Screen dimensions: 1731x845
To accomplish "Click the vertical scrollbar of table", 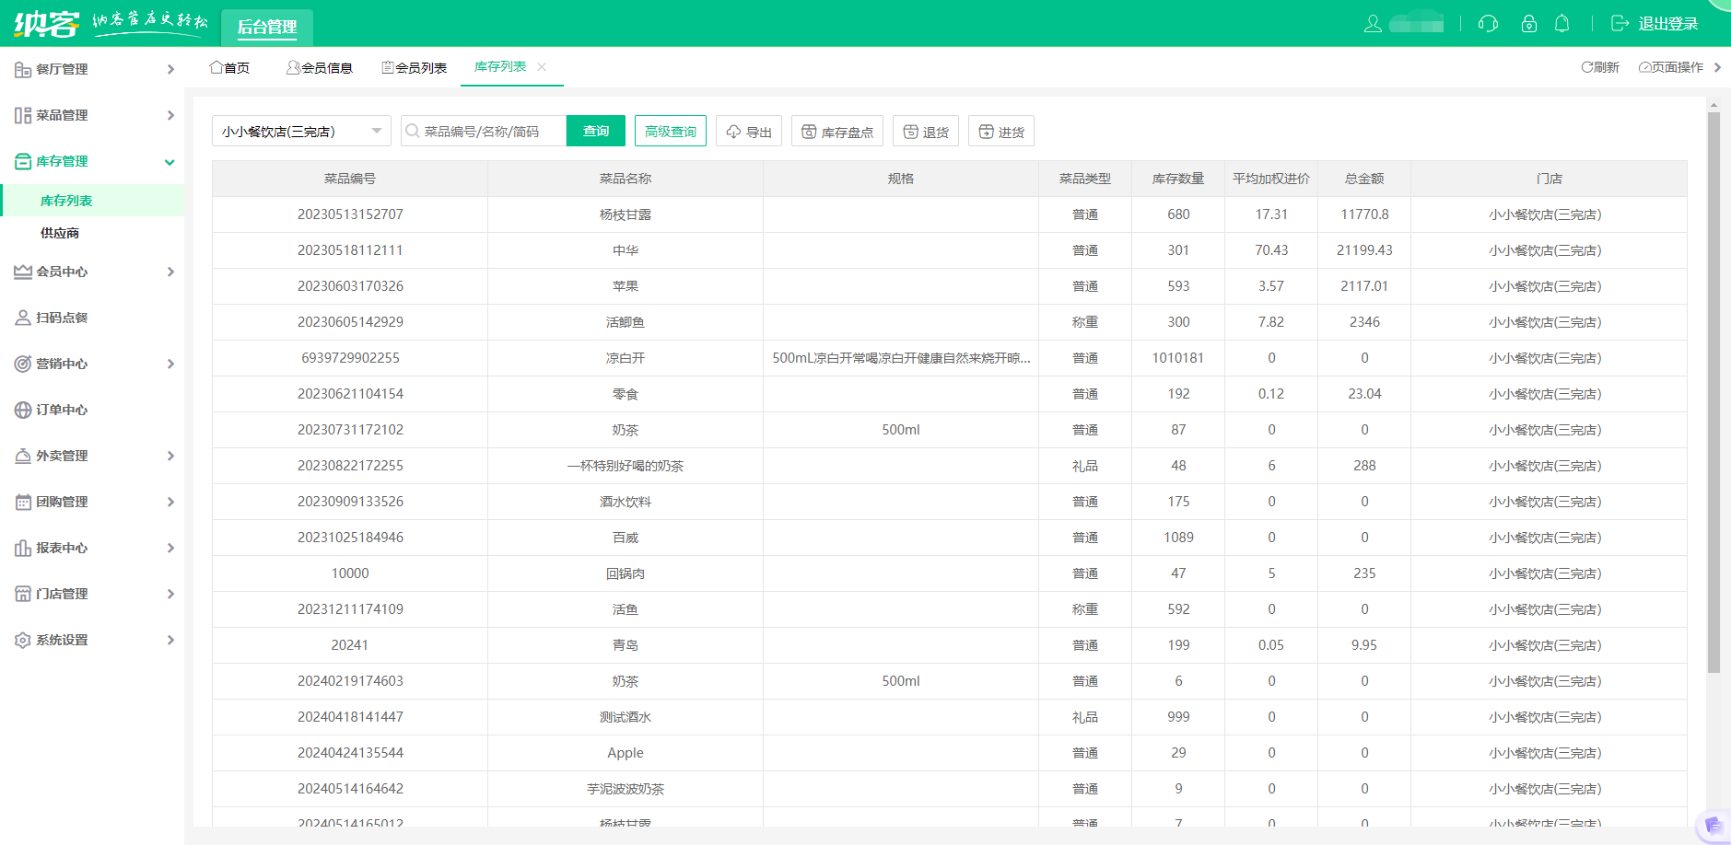I will point(1713,392).
